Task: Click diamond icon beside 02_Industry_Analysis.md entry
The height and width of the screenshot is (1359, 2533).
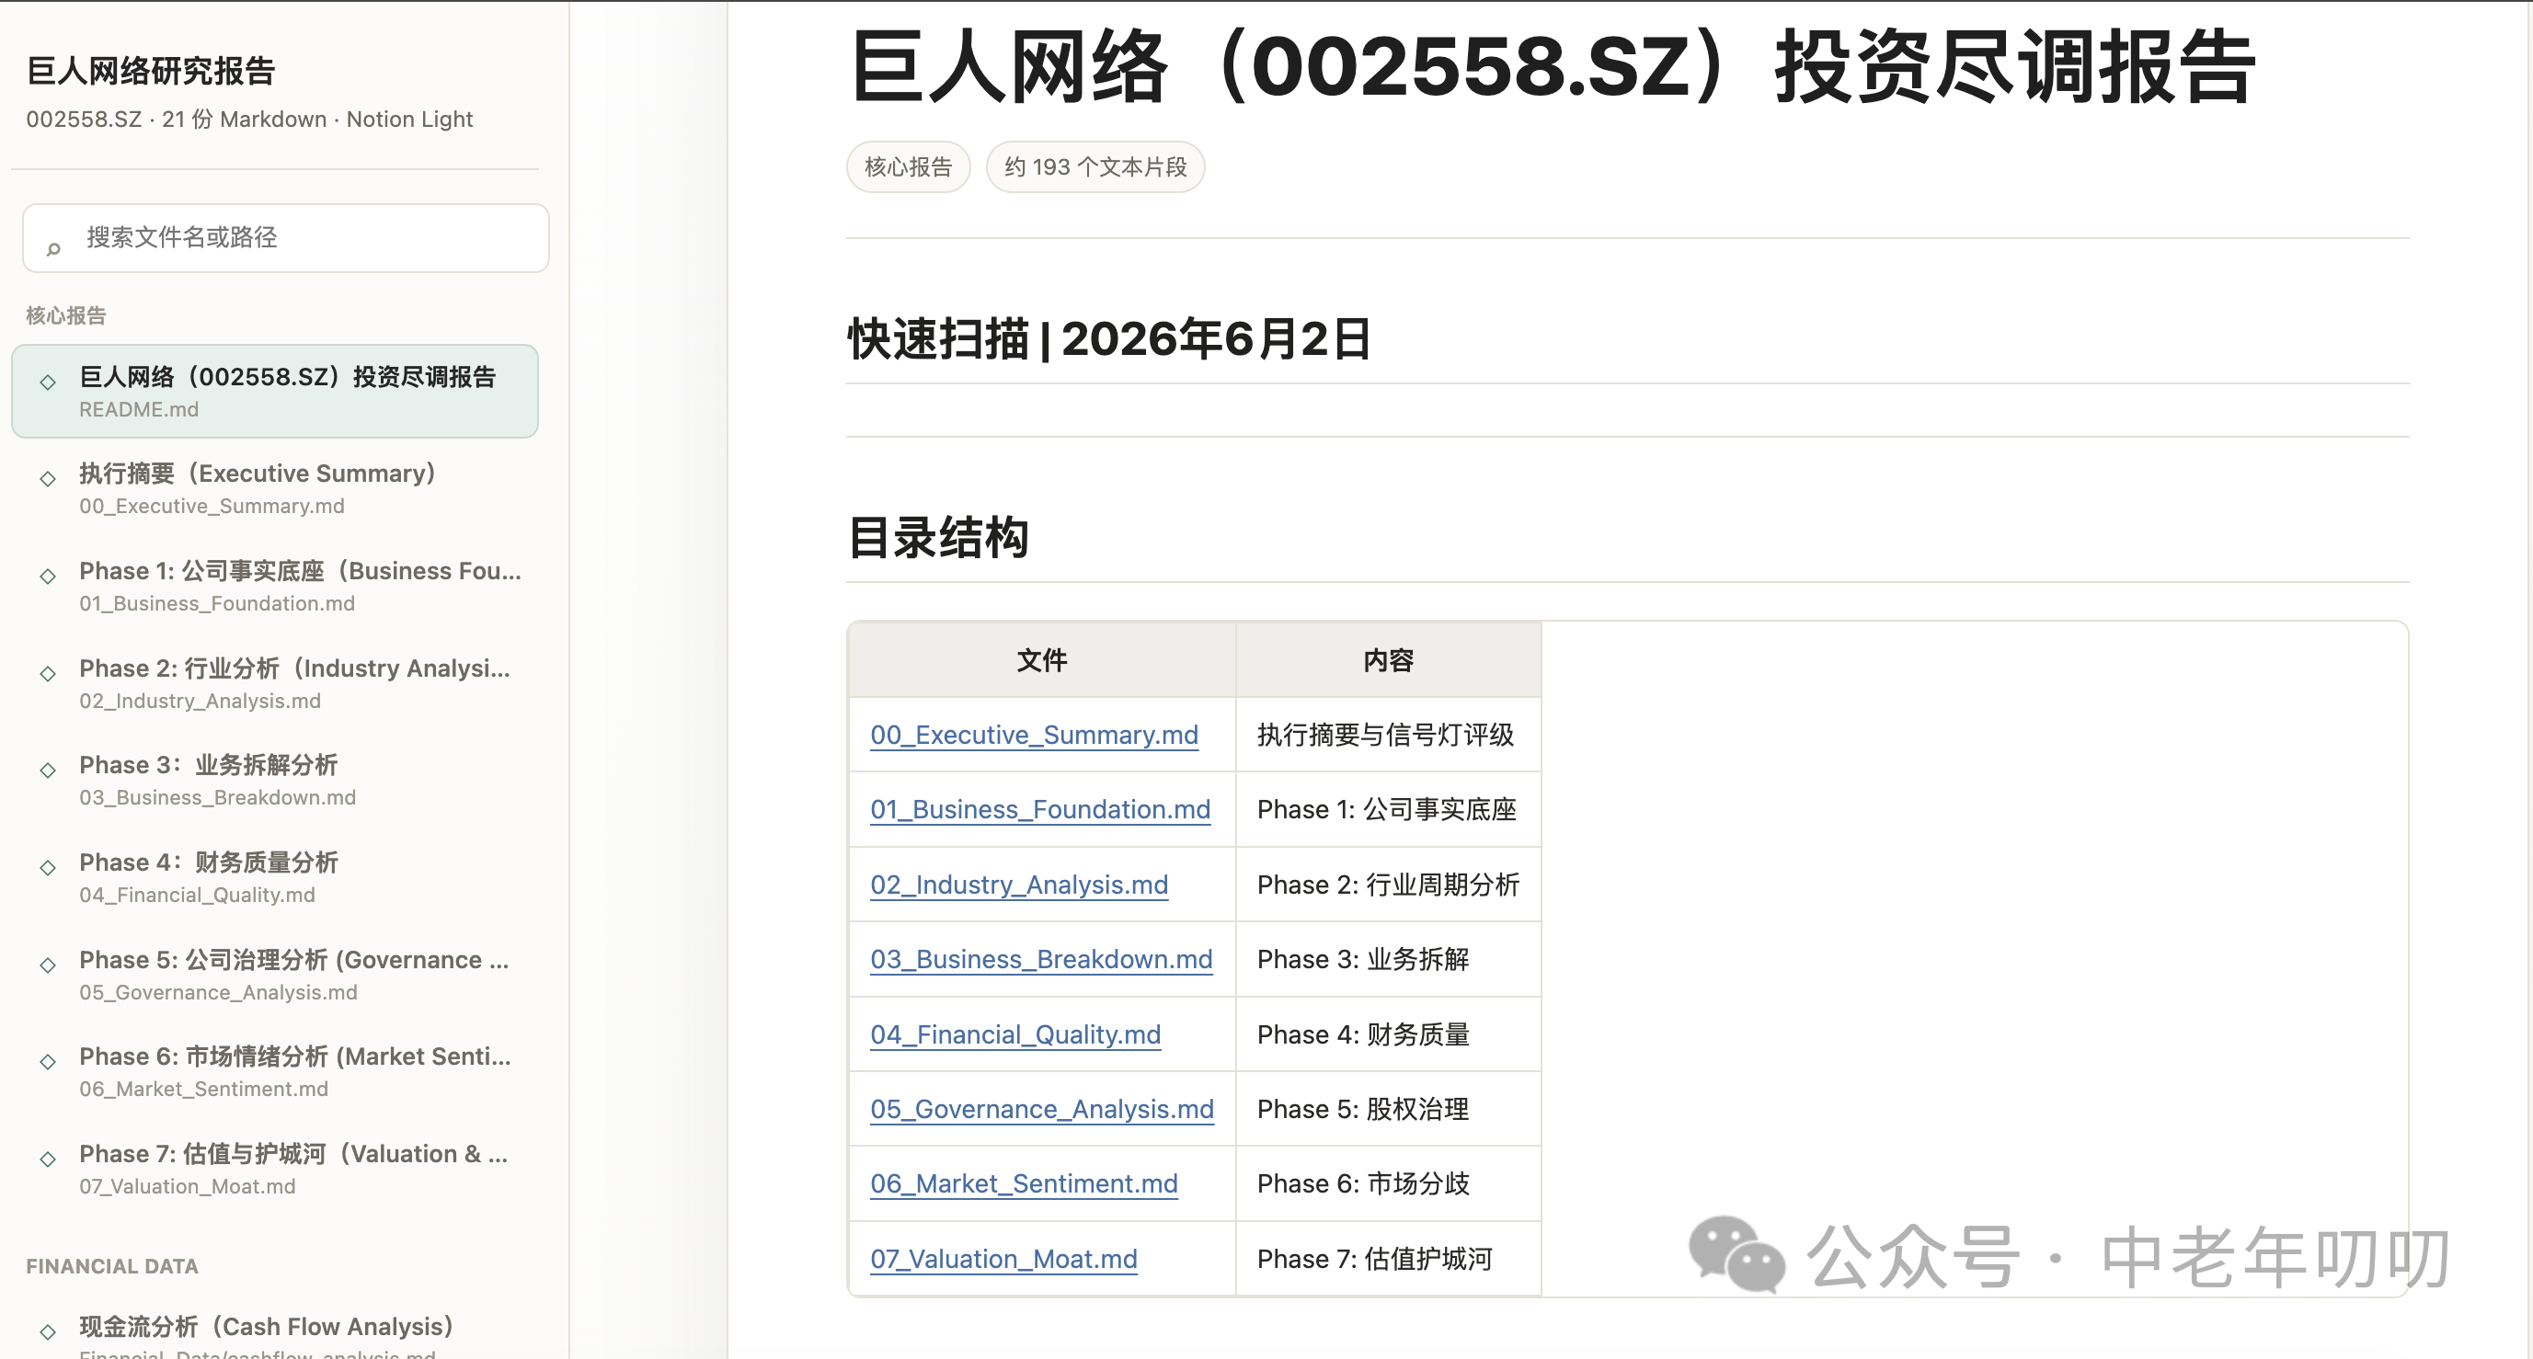Action: 47,674
